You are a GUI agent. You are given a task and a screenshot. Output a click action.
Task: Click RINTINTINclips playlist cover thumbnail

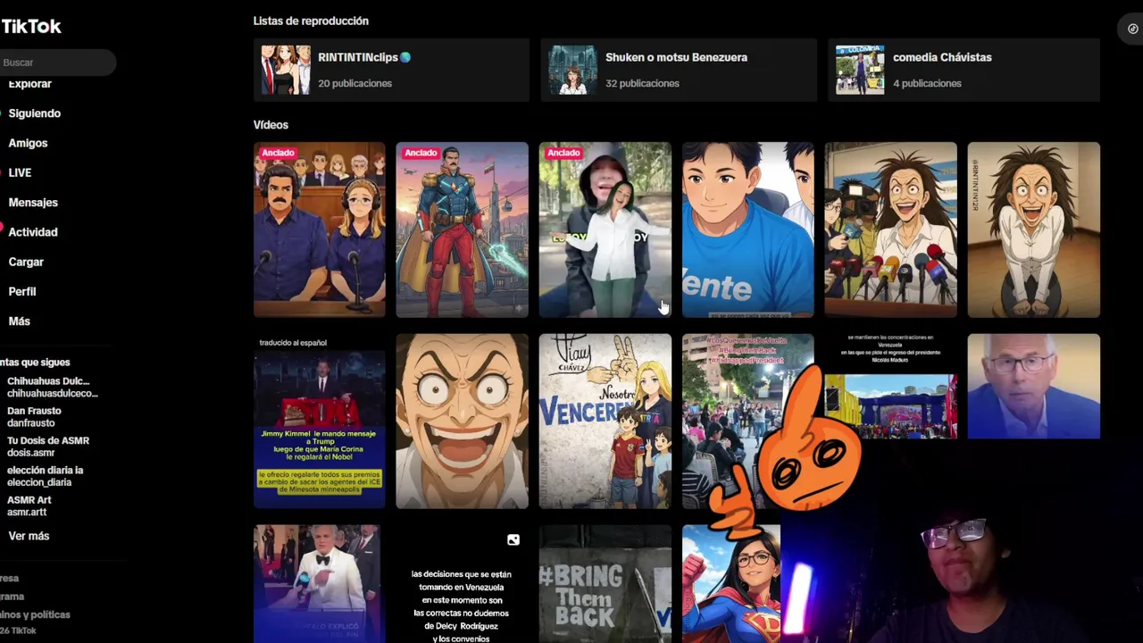pyautogui.click(x=286, y=70)
